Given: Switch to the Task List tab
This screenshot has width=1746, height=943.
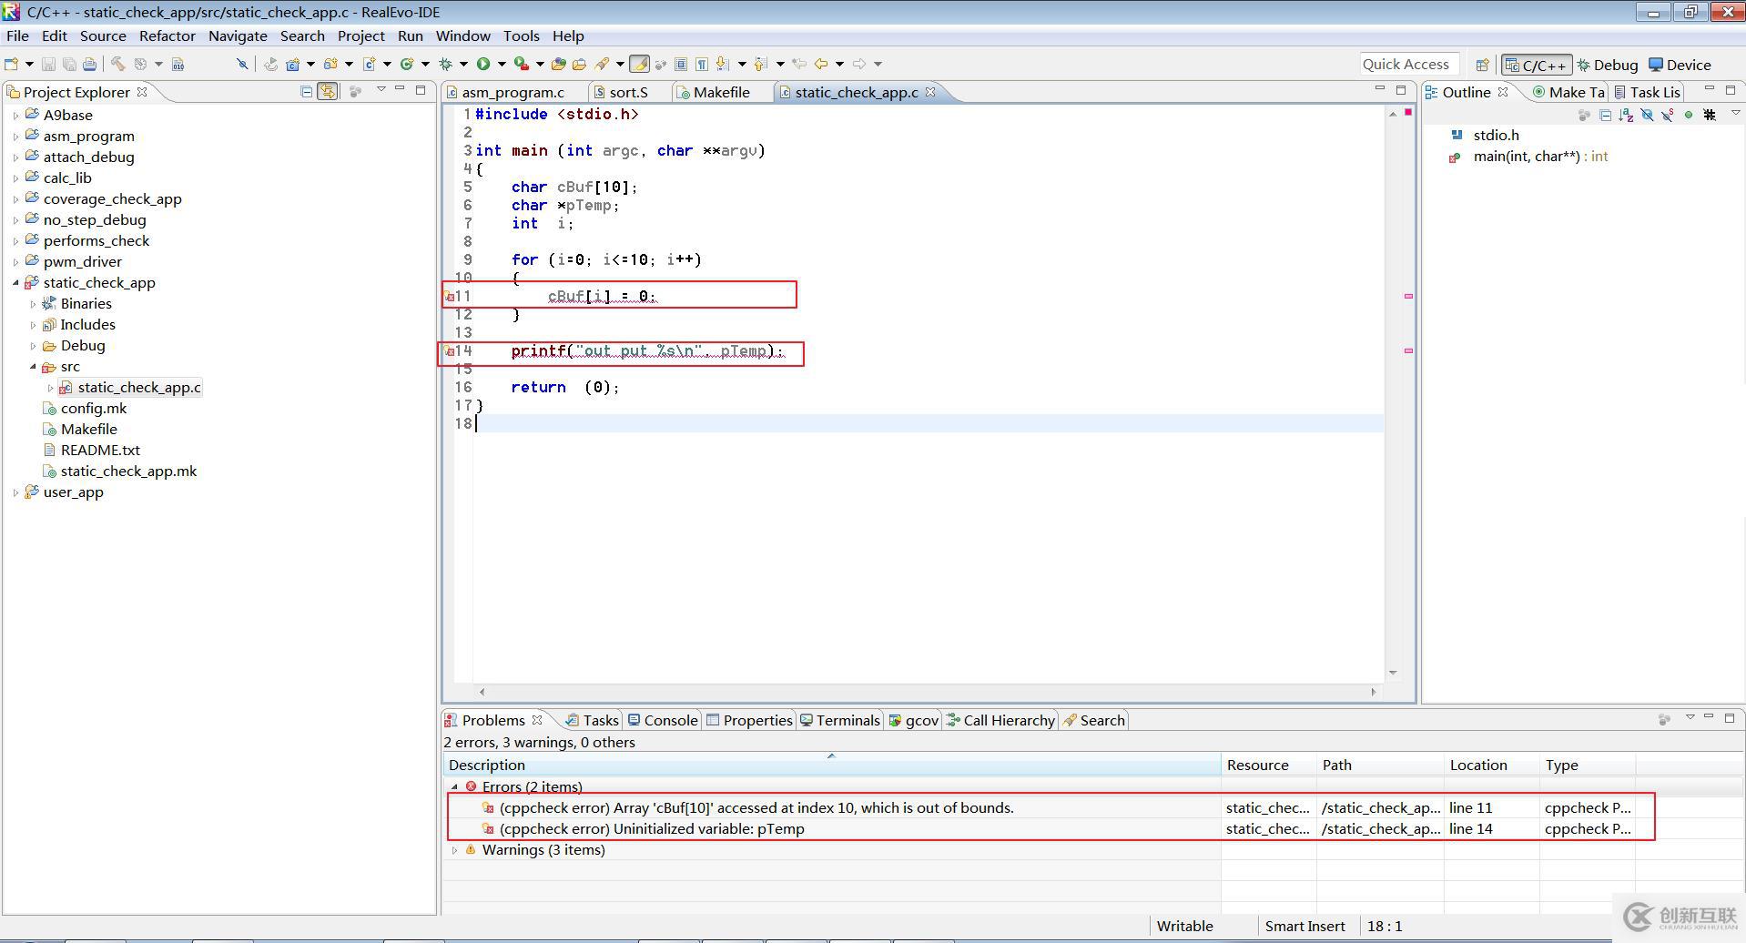Looking at the screenshot, I should pos(1647,92).
